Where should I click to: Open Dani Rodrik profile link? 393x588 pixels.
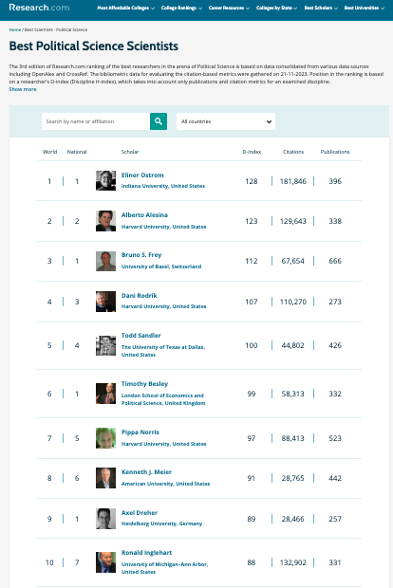coord(140,296)
